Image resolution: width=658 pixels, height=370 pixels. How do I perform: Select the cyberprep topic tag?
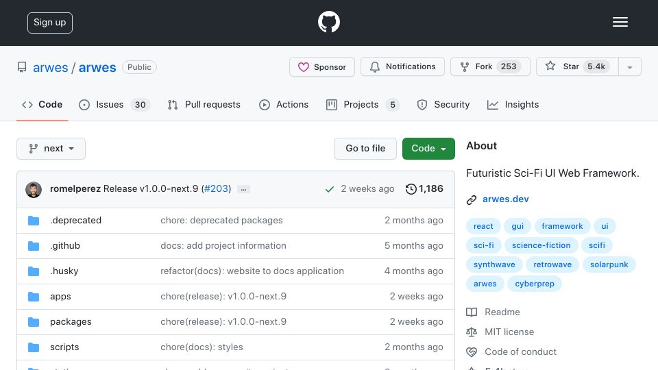pyautogui.click(x=535, y=284)
